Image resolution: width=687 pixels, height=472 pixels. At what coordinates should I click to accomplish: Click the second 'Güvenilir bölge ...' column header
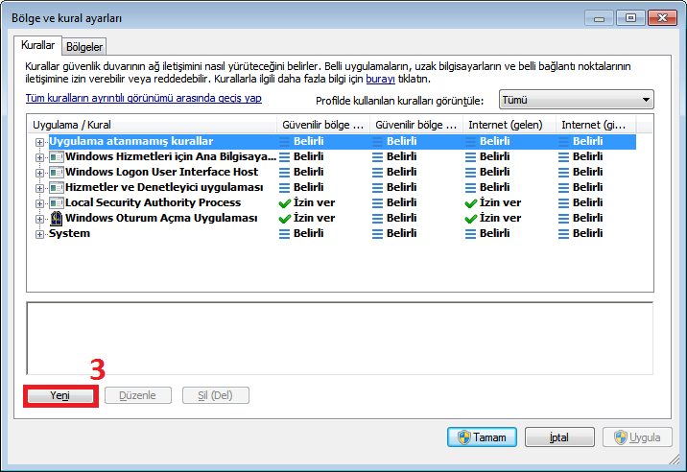point(416,125)
